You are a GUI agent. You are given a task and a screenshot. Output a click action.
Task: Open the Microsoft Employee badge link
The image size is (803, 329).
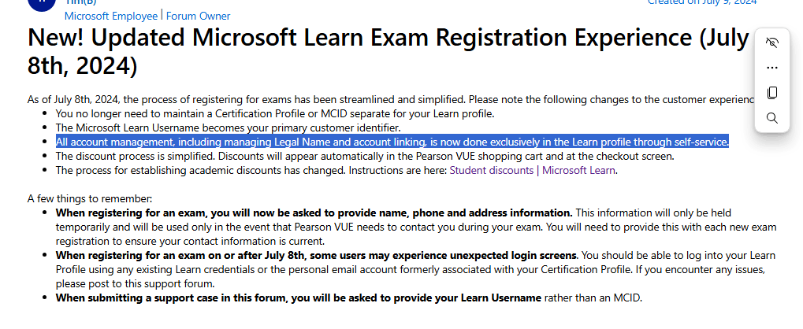(x=110, y=16)
